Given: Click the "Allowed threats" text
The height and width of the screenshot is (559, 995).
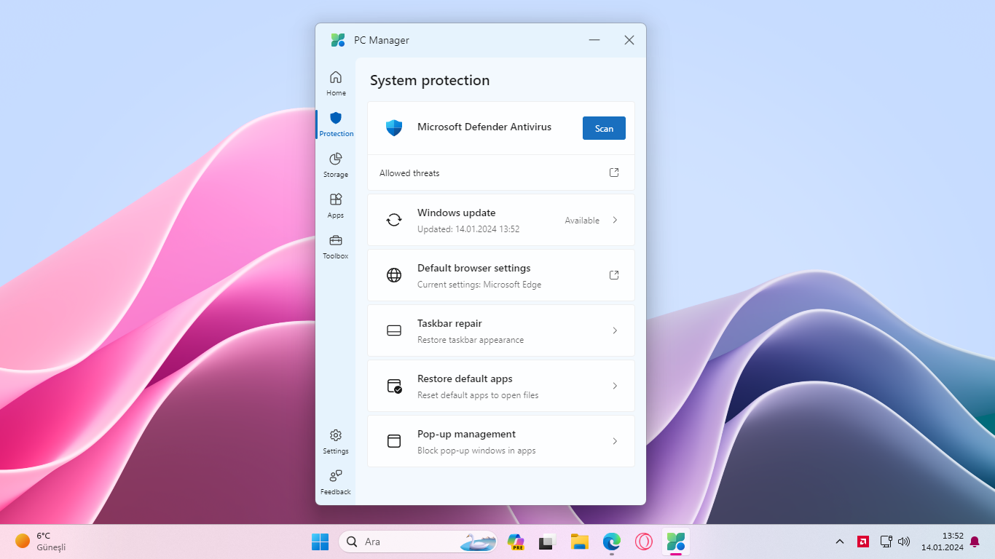Looking at the screenshot, I should (x=409, y=173).
